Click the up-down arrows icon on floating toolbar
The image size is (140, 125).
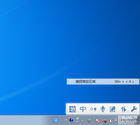(124, 109)
